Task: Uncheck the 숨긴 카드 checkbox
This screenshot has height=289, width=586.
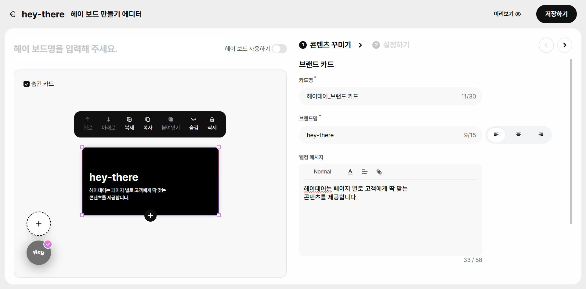Action: point(27,84)
